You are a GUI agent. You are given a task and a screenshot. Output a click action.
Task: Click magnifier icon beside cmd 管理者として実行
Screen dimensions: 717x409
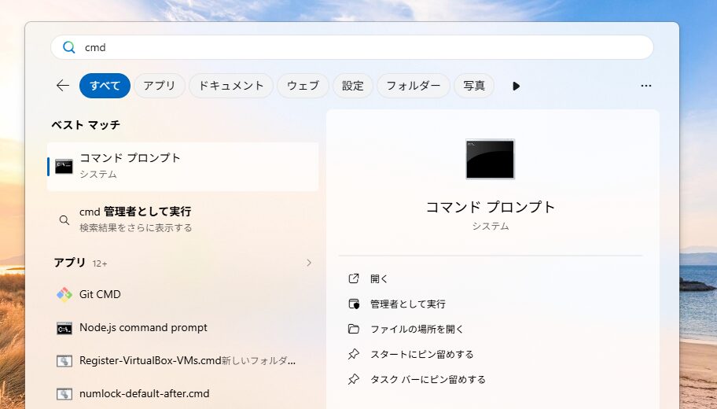[x=64, y=220]
